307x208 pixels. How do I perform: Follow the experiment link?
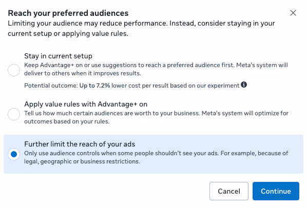223,86
